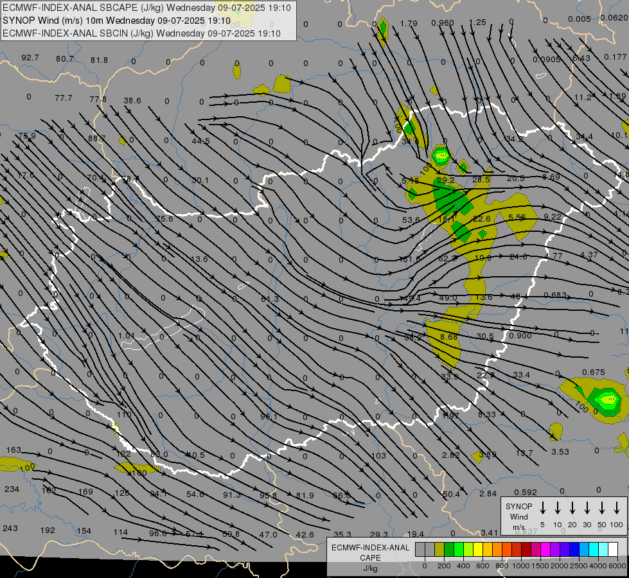Viewport: 629px width, 578px height.
Task: Click the '6000' tick label on CAPE legend
Action: pyautogui.click(x=617, y=566)
